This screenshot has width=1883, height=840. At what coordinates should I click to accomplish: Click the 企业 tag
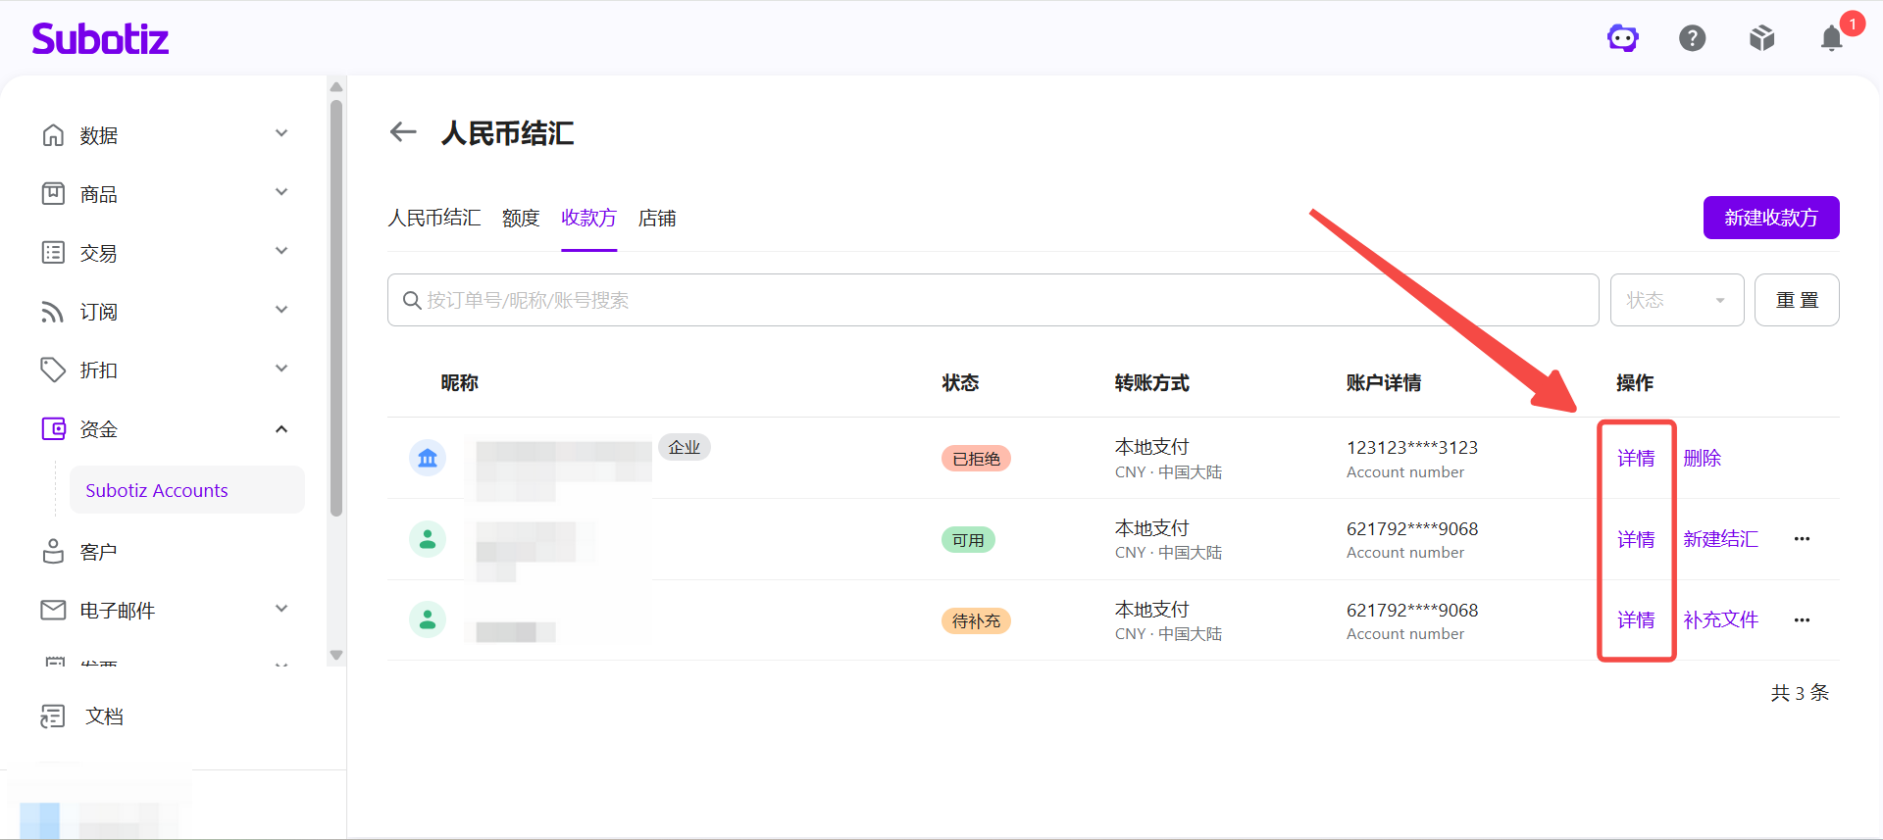pyautogui.click(x=684, y=447)
